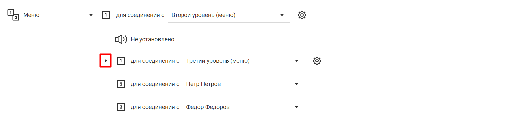Click the arrow in Федор Федоров combo box
Viewport: 524px width, 120px height.
coord(297,107)
